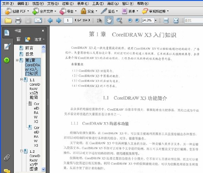Image resolution: width=203 pixels, height=173 pixels.
Task: Open the 窗口 menu
Action: [x=128, y=3]
